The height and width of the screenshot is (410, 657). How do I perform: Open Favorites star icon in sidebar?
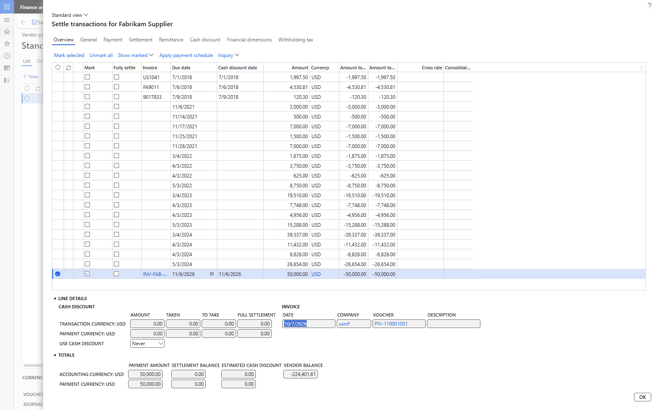point(7,43)
